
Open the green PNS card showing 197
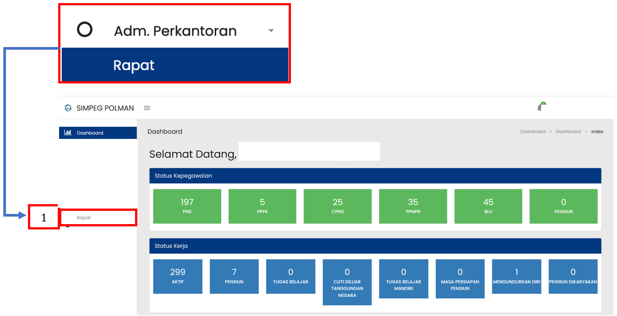pos(187,206)
